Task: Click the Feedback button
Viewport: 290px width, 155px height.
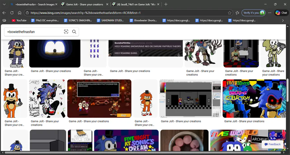Action: pos(272,144)
